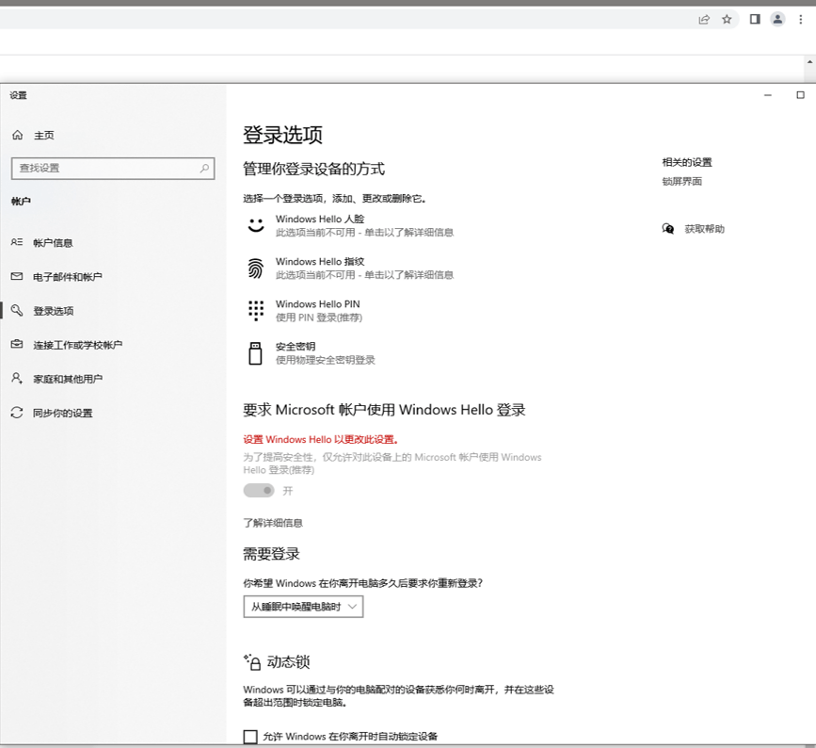Click the security key USB icon
The width and height of the screenshot is (816, 748).
[x=255, y=353]
